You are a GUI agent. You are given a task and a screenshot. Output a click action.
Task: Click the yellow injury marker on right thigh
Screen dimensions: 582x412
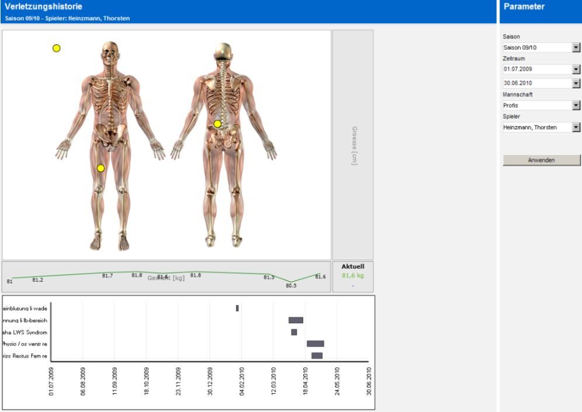tap(101, 168)
